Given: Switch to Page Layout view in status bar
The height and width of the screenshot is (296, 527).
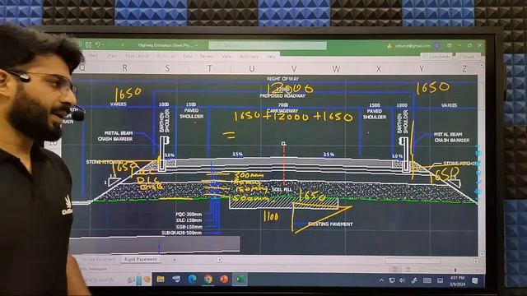Looking at the screenshot, I should click(x=408, y=269).
